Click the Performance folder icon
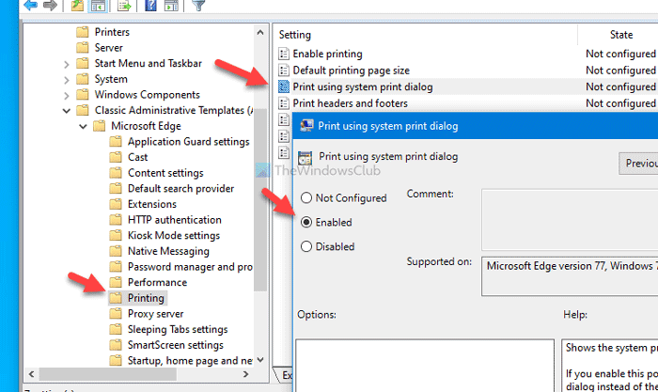 pyautogui.click(x=116, y=282)
